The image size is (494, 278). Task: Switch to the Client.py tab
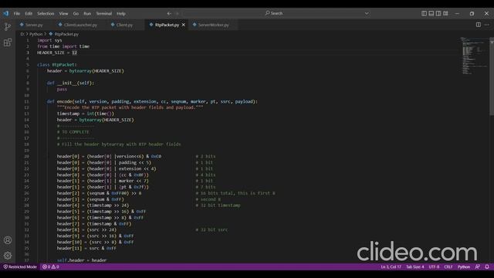124,25
